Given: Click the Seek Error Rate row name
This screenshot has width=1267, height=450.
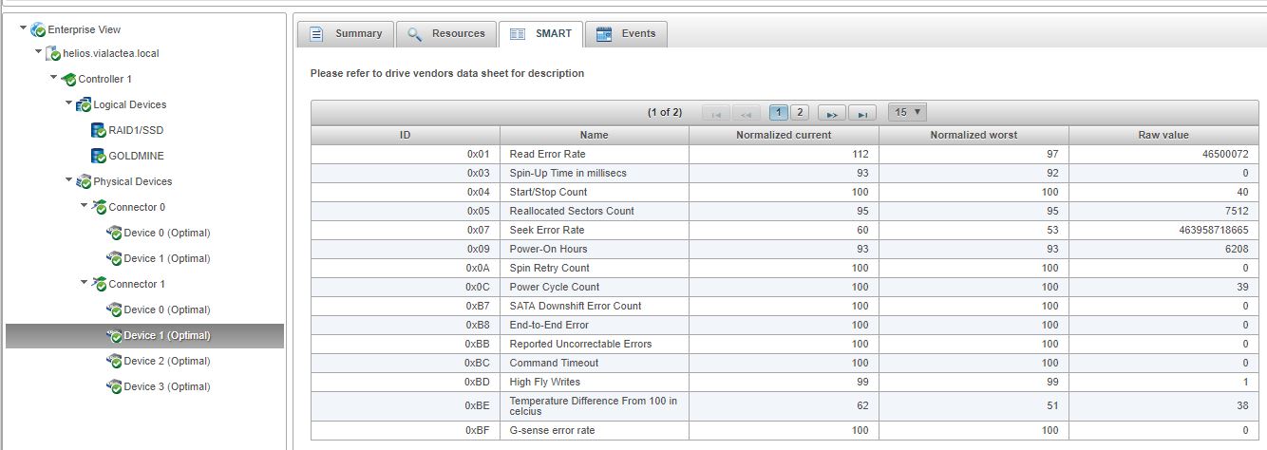Looking at the screenshot, I should coord(547,230).
